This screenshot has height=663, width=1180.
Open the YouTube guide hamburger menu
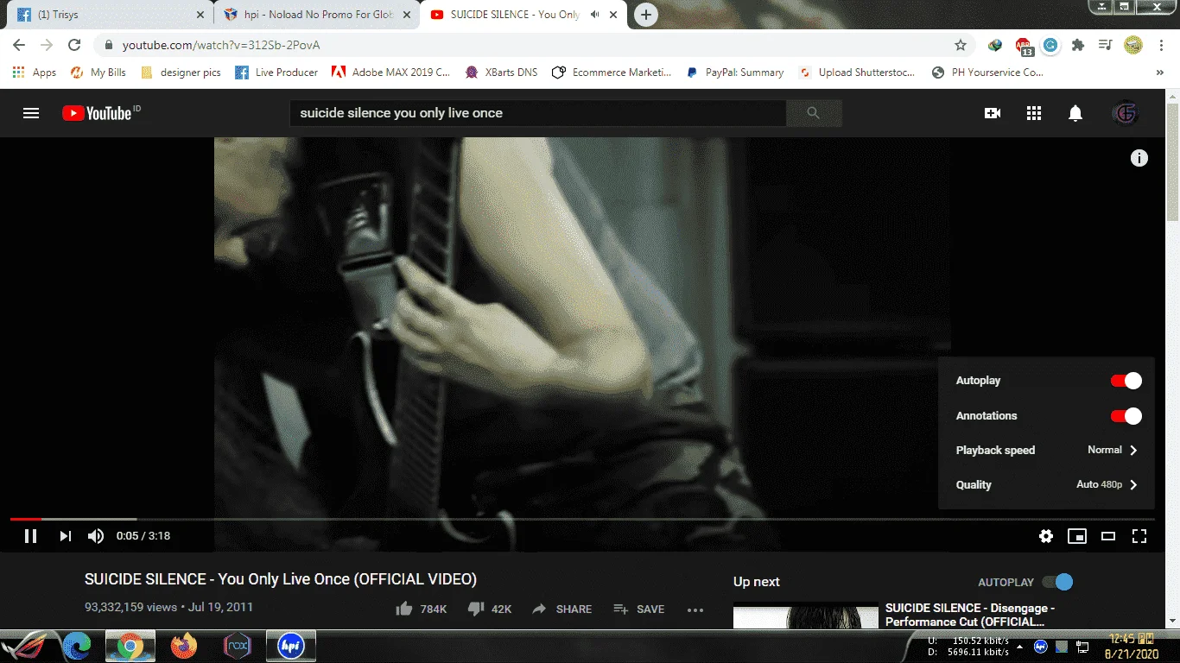[x=31, y=113]
